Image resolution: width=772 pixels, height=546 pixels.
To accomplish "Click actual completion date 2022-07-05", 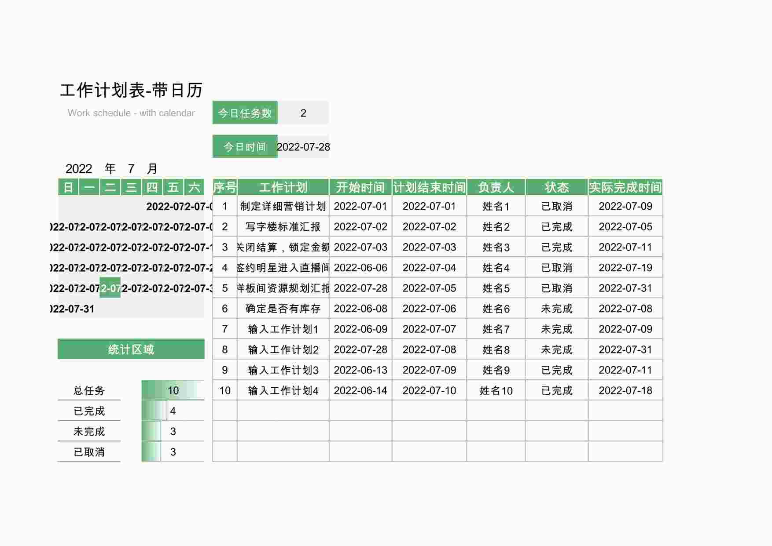I will (625, 226).
